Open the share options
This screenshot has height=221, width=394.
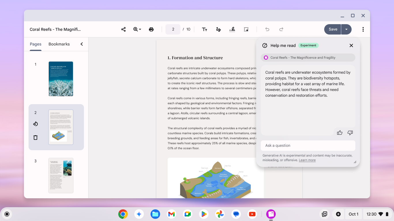[123, 29]
